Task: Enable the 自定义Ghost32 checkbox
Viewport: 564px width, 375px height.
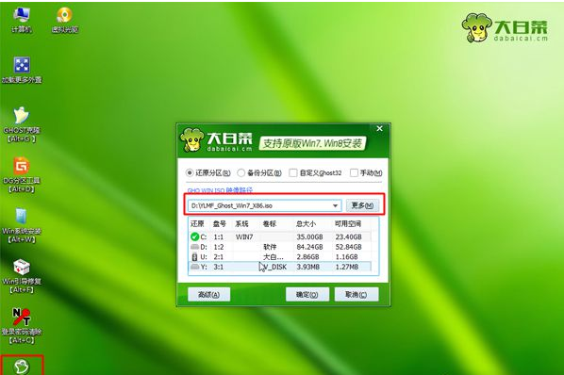Action: 293,172
